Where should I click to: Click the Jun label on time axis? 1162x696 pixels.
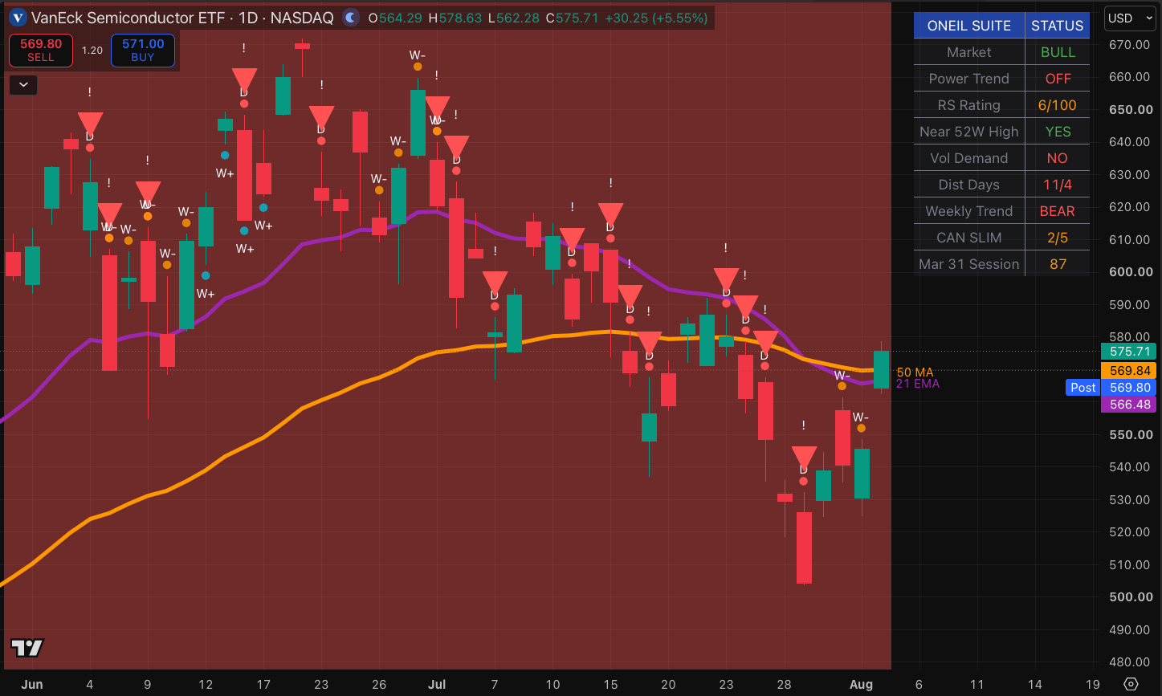[32, 685]
